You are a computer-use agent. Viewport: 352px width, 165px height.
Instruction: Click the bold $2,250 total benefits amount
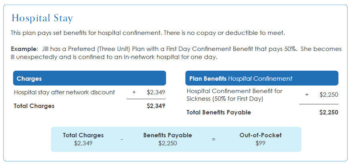tap(329, 112)
